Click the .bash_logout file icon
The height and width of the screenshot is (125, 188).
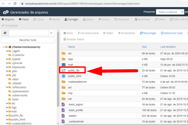click(x=63, y=104)
